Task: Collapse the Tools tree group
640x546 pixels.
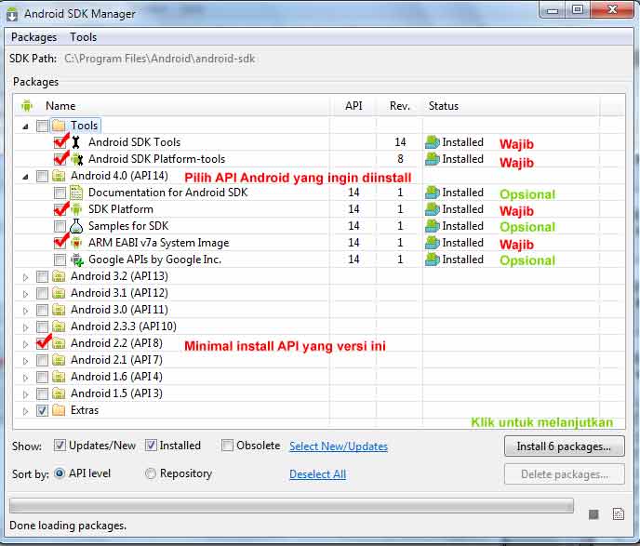Action: [x=25, y=127]
